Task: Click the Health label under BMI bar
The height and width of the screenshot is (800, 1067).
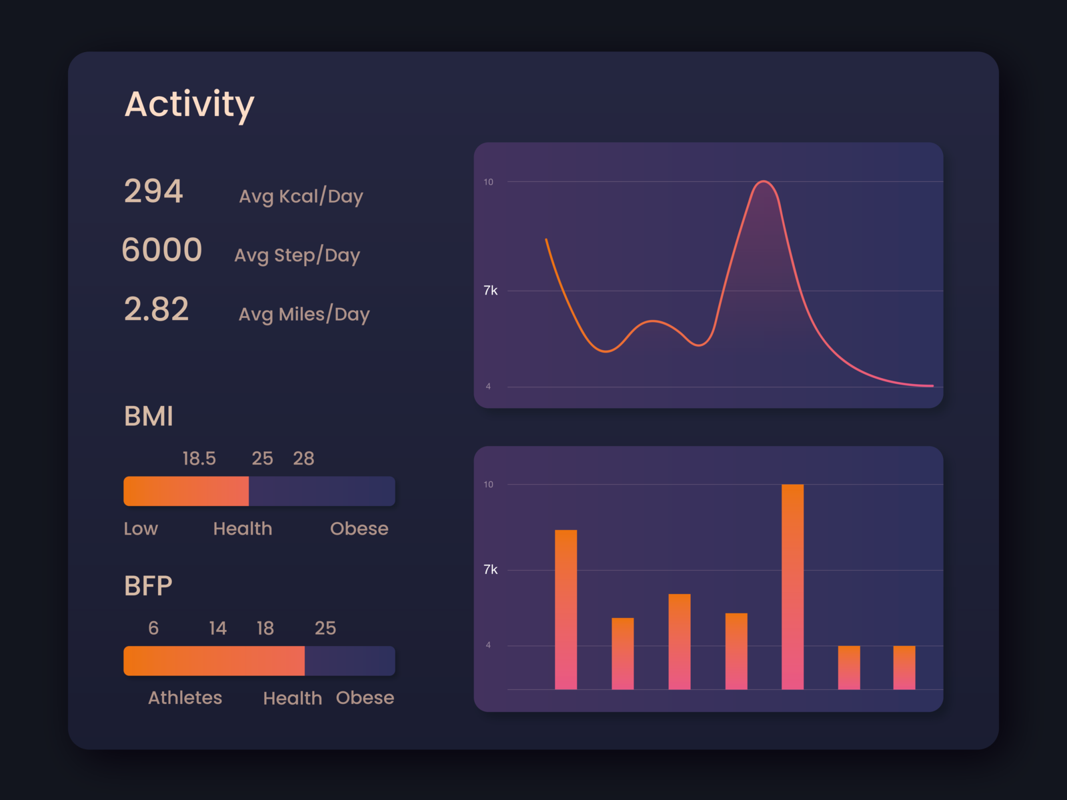Action: point(243,529)
